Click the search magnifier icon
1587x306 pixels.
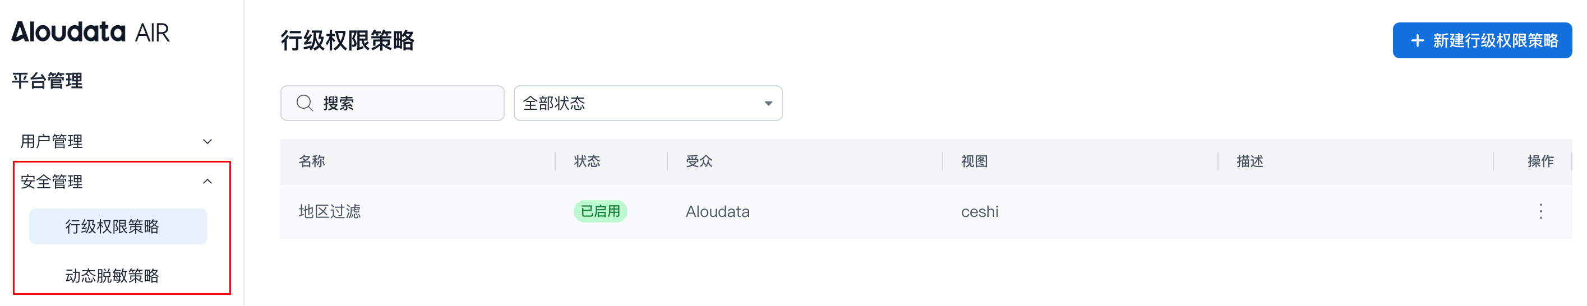[305, 103]
